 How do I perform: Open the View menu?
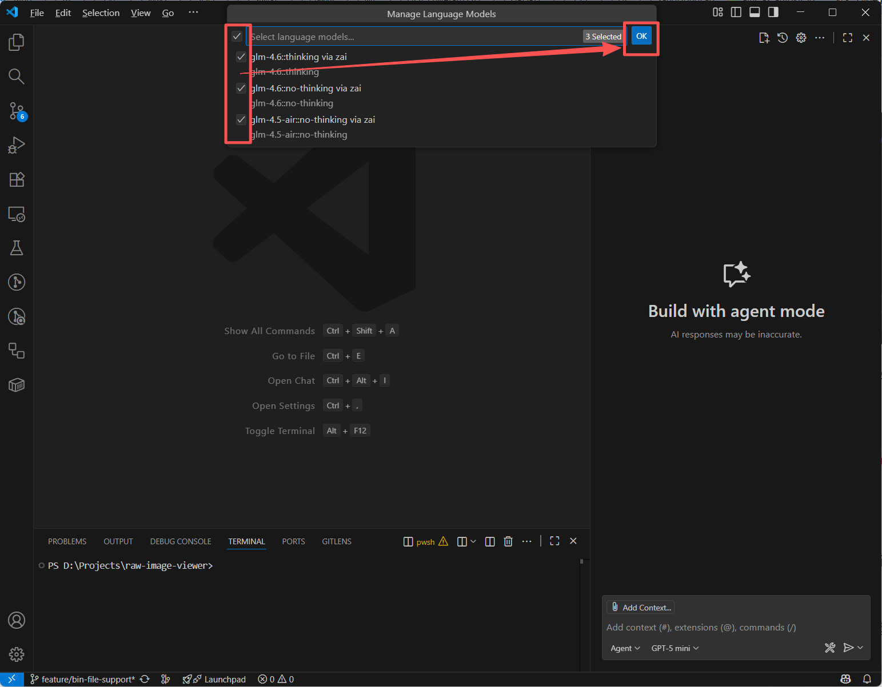(141, 13)
